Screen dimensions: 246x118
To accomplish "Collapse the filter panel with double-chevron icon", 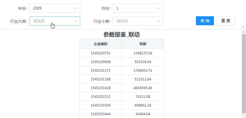I will tap(243, 27).
